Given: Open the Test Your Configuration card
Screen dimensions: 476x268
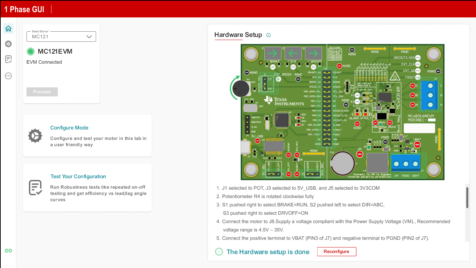Looking at the screenshot, I should [87, 188].
